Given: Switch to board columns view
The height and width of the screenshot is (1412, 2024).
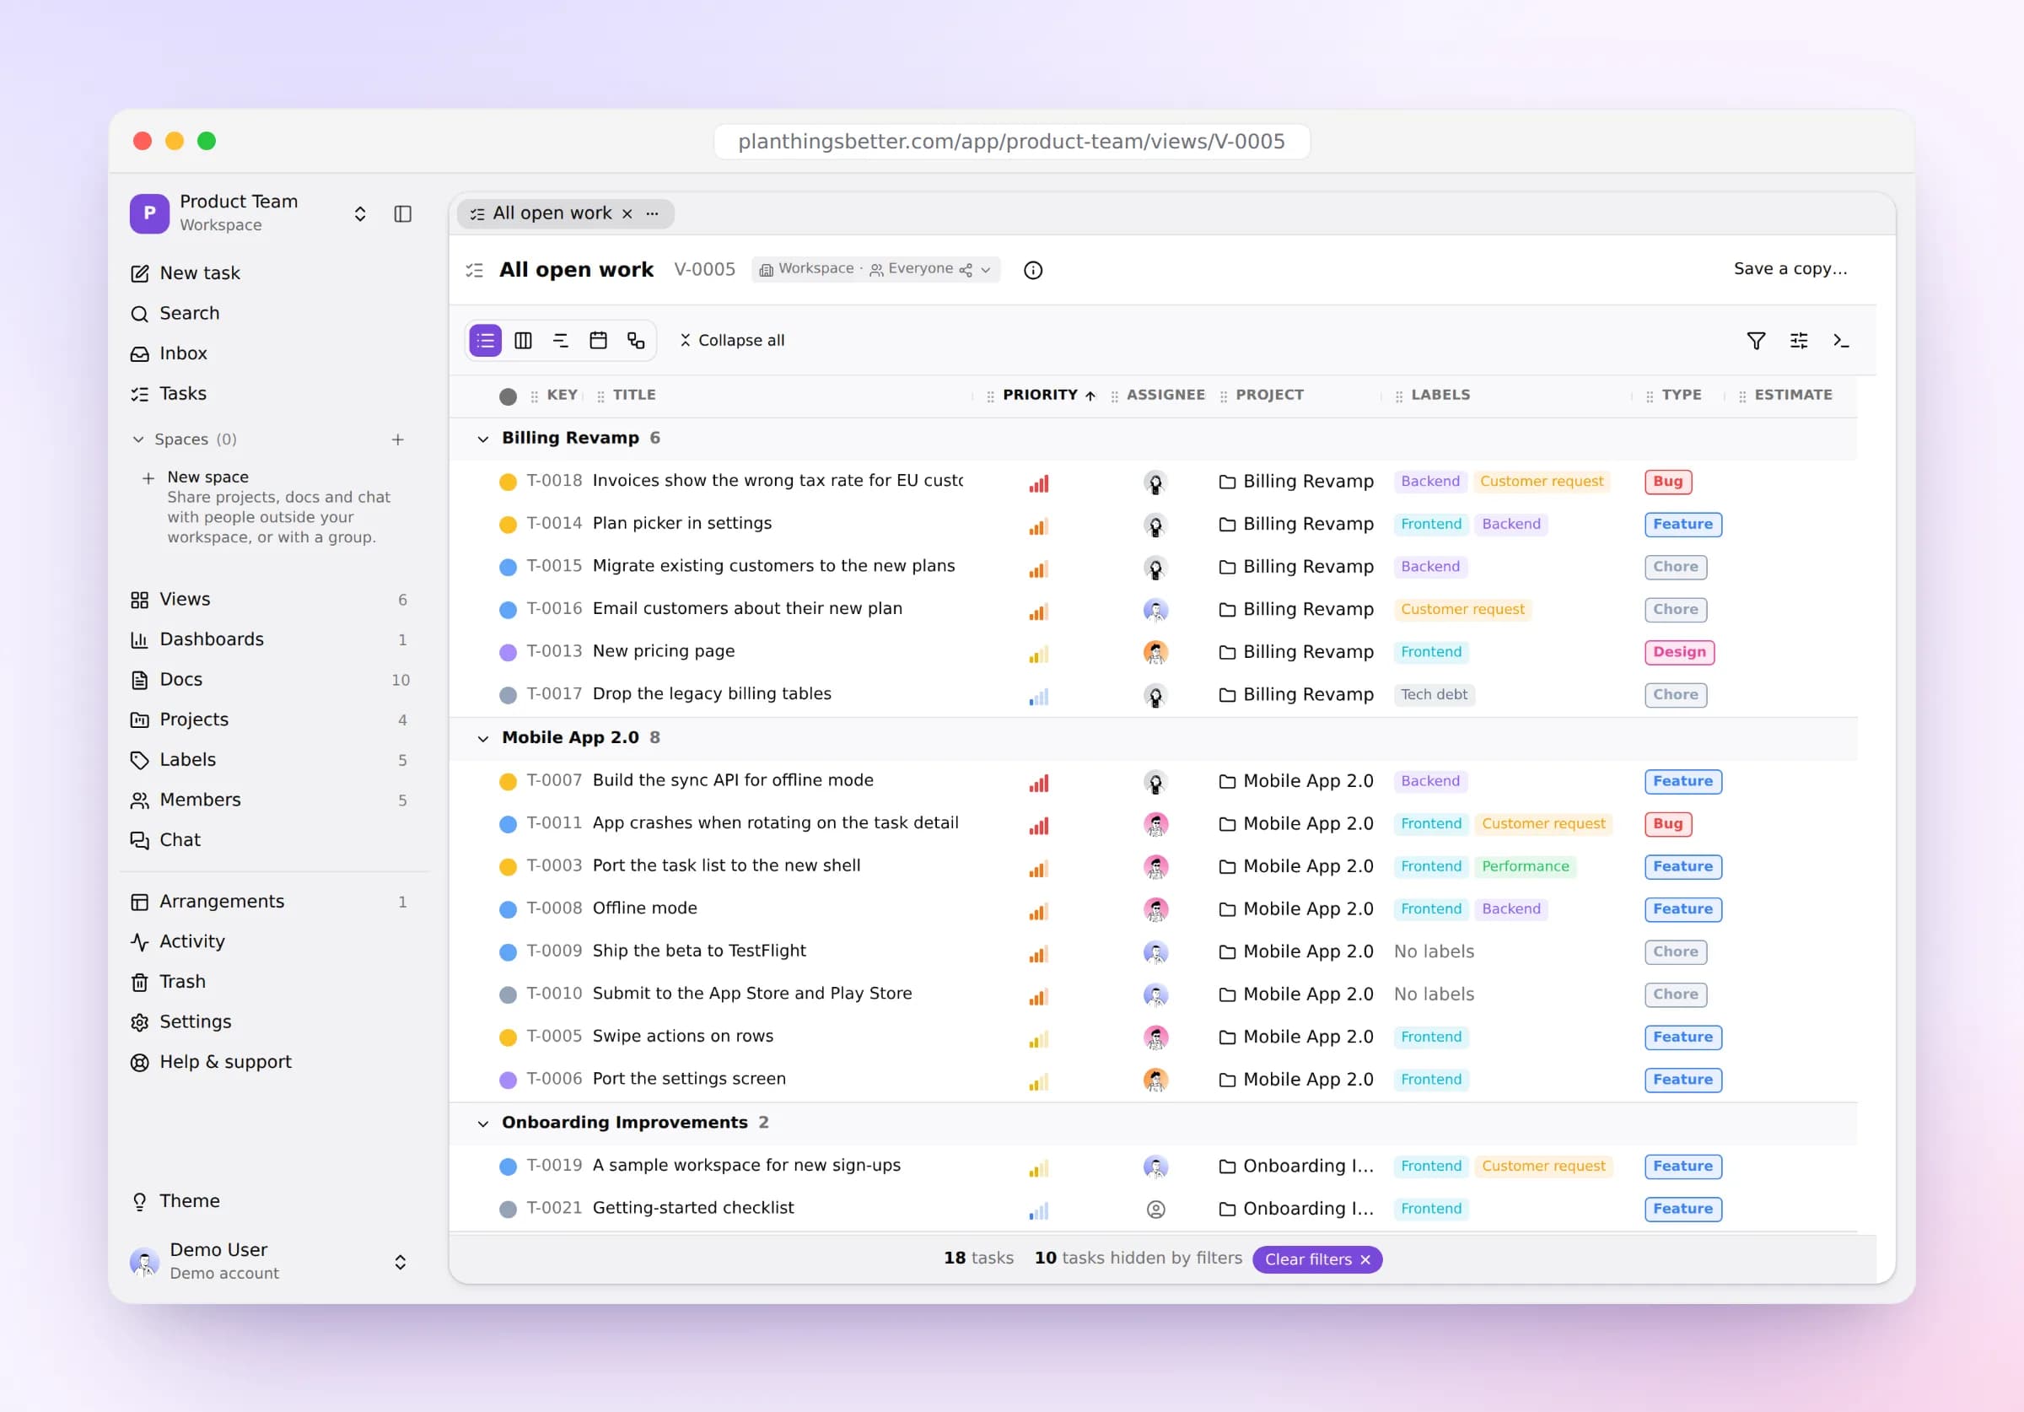Looking at the screenshot, I should 523,341.
